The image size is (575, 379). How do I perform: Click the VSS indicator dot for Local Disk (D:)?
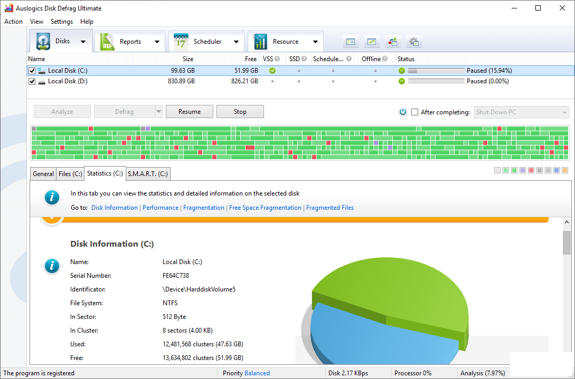[272, 81]
